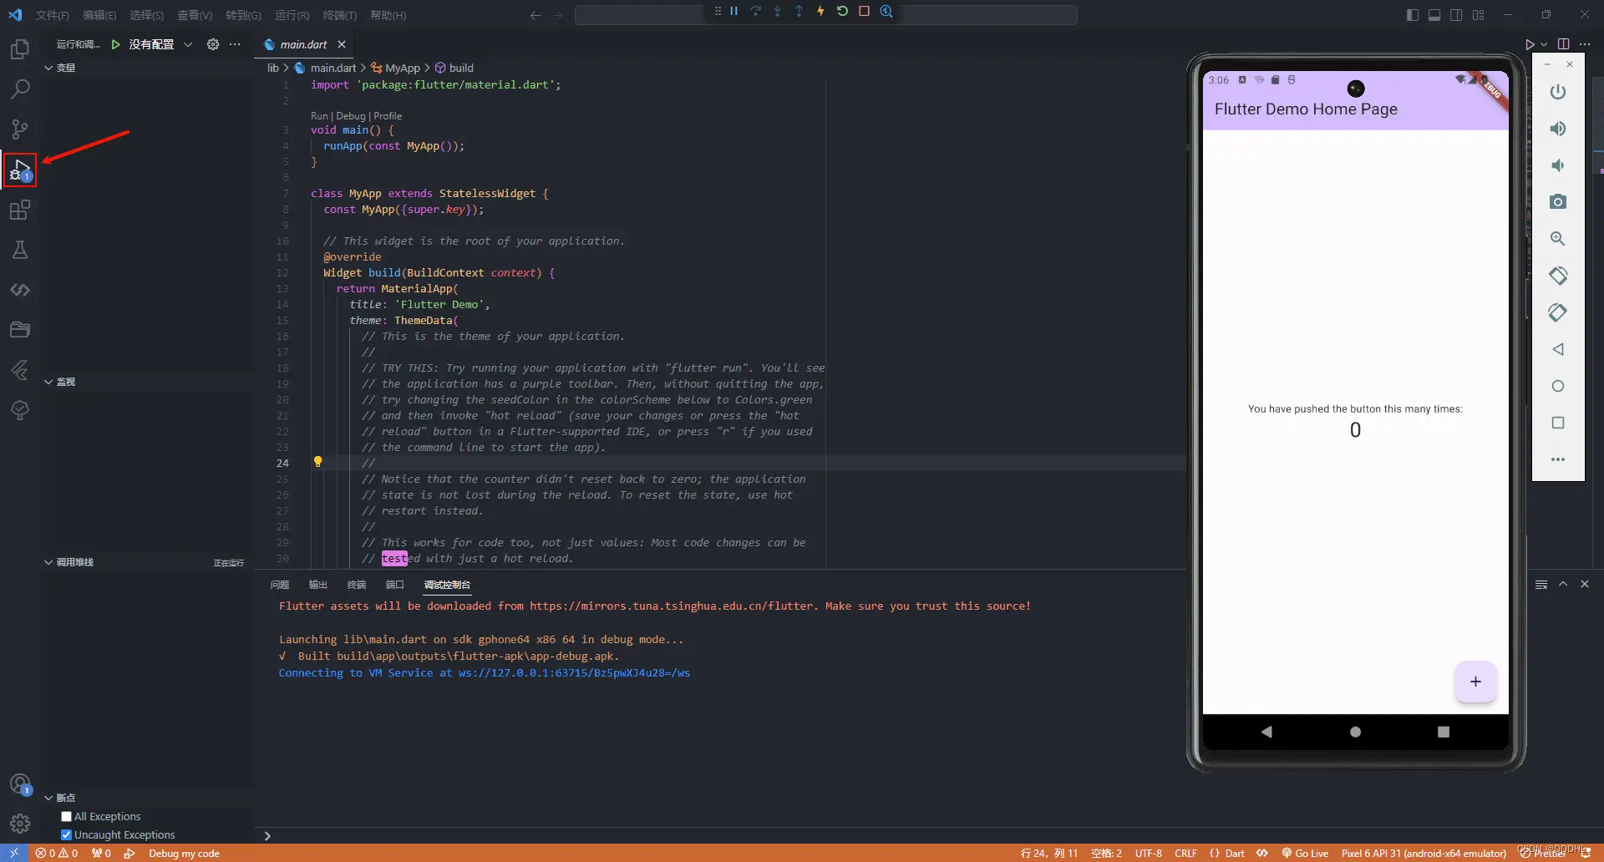This screenshot has height=862, width=1604.
Task: Switch to the 问题 panel tab
Action: pyautogui.click(x=280, y=585)
